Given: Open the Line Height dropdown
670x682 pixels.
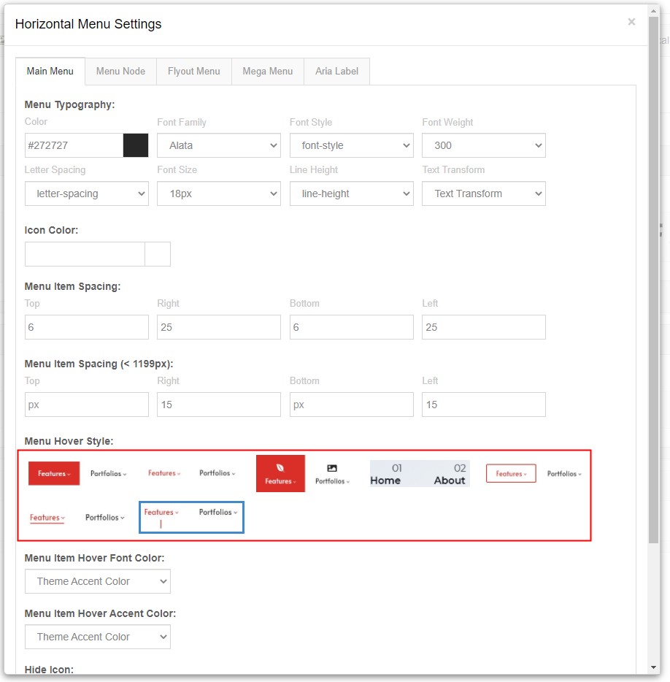Looking at the screenshot, I should tap(351, 194).
